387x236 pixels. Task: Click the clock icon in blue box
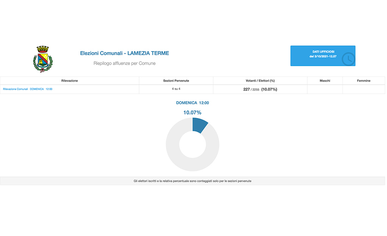coord(348,59)
